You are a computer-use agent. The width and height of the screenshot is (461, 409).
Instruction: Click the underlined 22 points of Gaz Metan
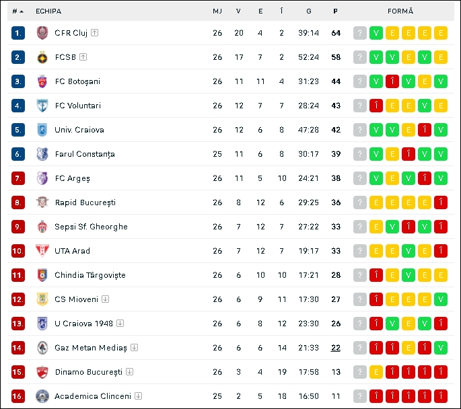click(336, 348)
